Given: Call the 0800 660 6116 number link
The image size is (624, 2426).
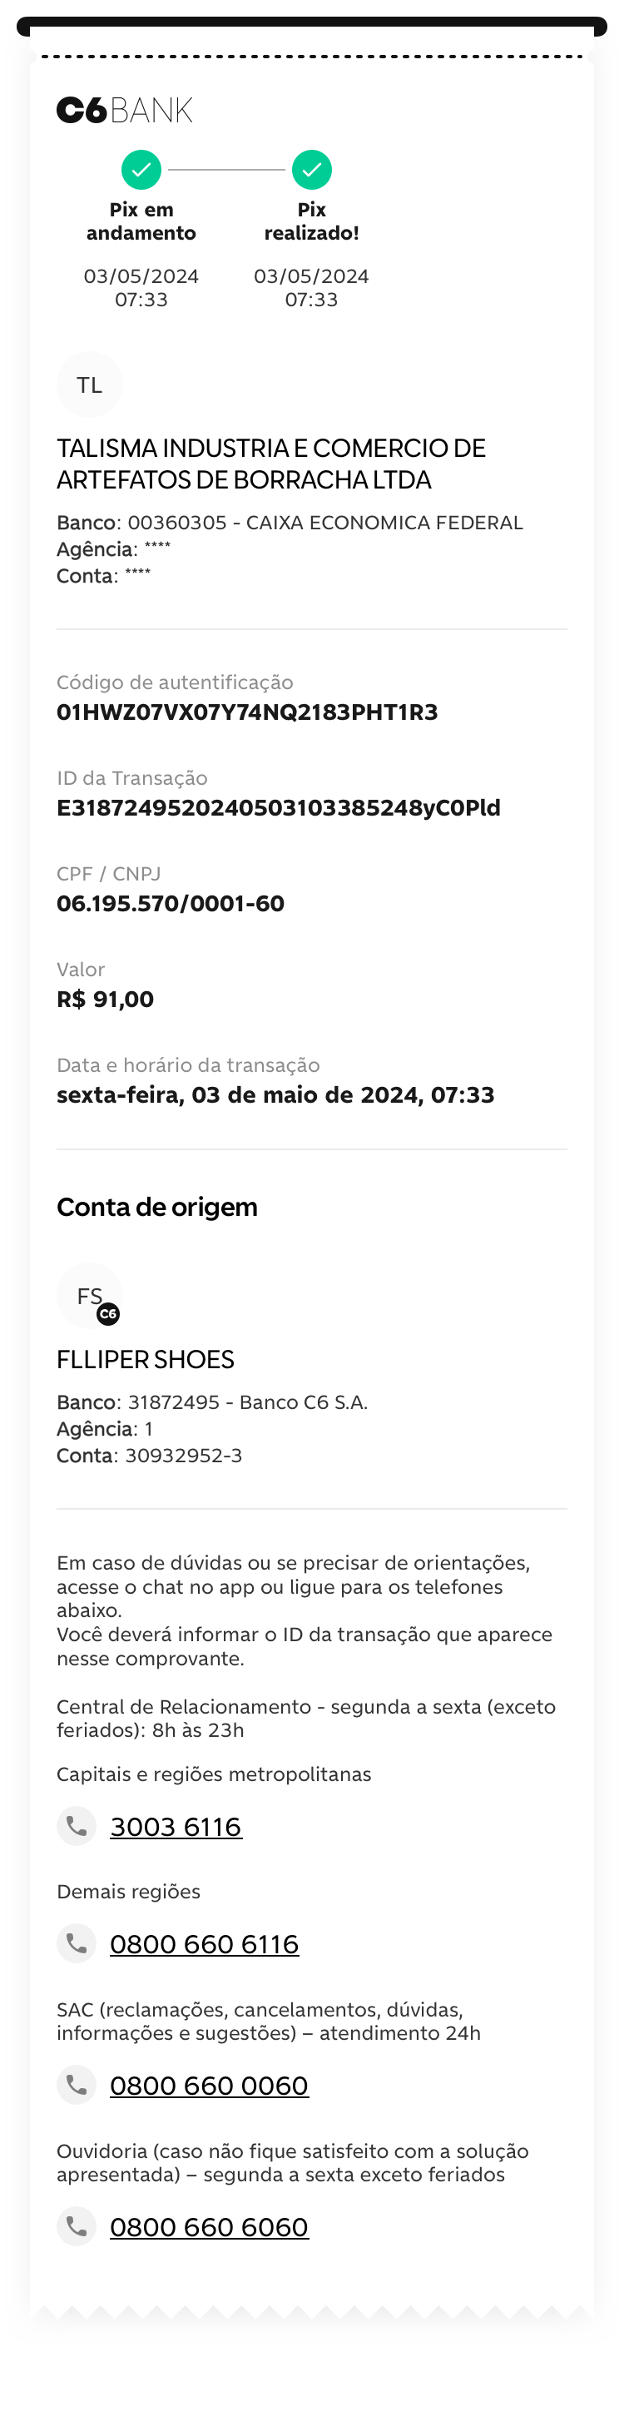Looking at the screenshot, I should click(204, 1944).
